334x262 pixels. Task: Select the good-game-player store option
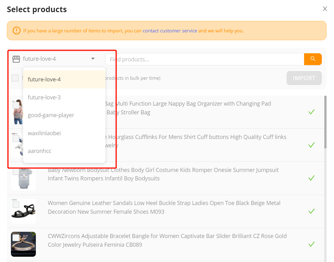(x=64, y=115)
